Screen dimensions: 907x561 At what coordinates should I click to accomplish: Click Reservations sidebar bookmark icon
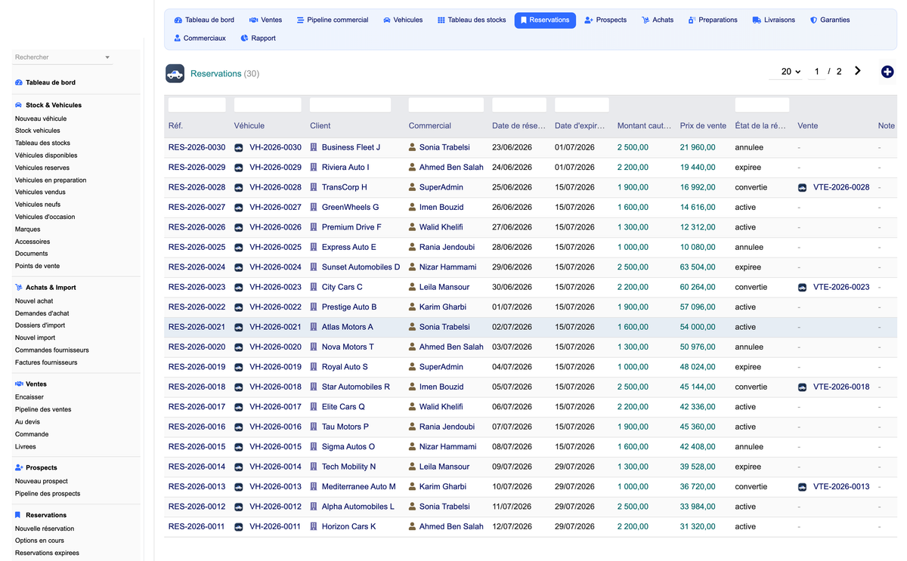click(19, 515)
